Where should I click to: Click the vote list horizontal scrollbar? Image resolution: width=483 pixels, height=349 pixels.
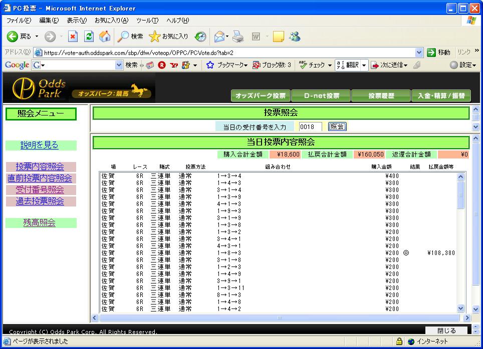click(280, 317)
